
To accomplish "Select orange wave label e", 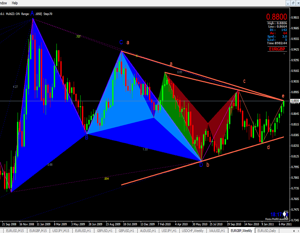I will [283, 96].
